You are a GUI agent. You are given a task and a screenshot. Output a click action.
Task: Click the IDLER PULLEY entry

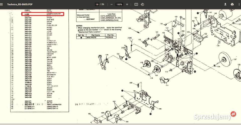52,52
